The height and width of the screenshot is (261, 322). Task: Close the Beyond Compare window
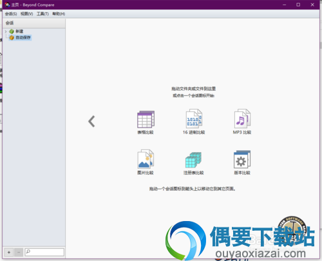point(312,5)
